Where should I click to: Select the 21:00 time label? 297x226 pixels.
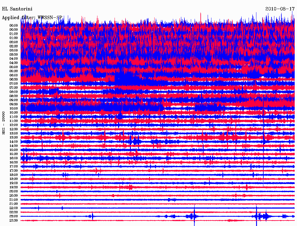click(x=14, y=200)
